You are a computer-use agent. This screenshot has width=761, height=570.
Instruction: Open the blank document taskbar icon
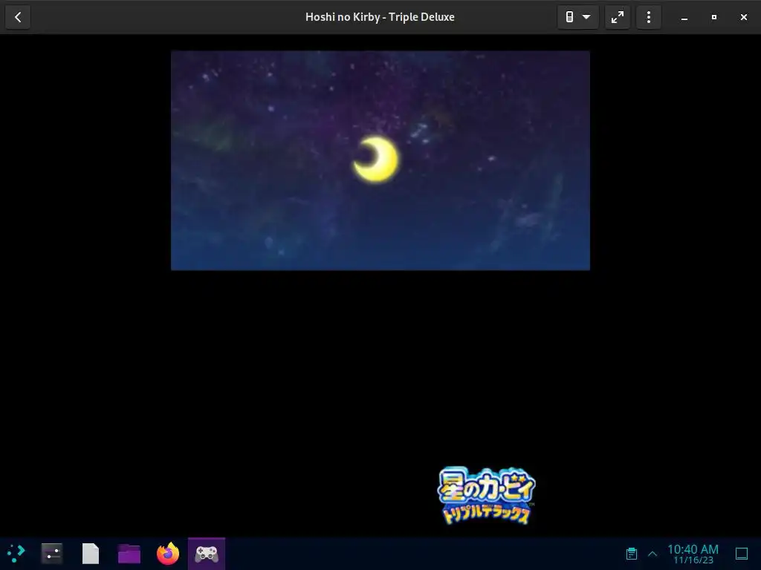[91, 553]
